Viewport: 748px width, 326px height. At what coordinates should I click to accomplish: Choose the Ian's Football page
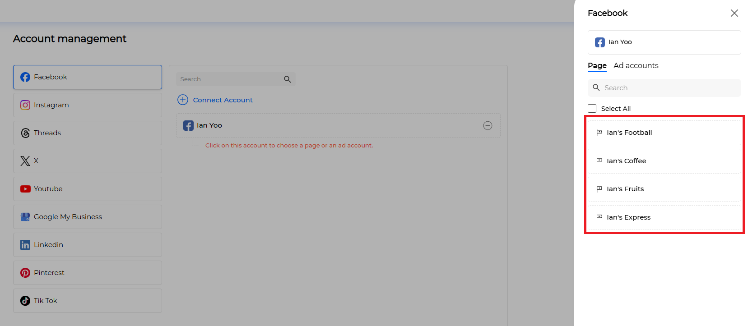click(664, 133)
